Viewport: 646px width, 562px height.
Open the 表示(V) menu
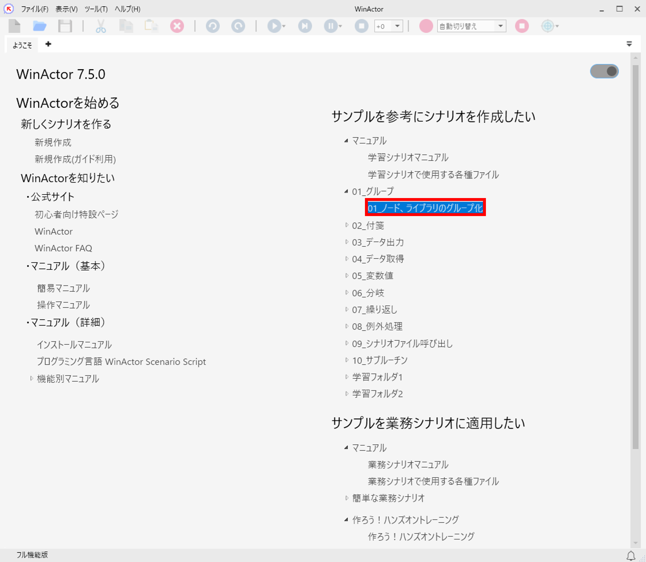(66, 9)
